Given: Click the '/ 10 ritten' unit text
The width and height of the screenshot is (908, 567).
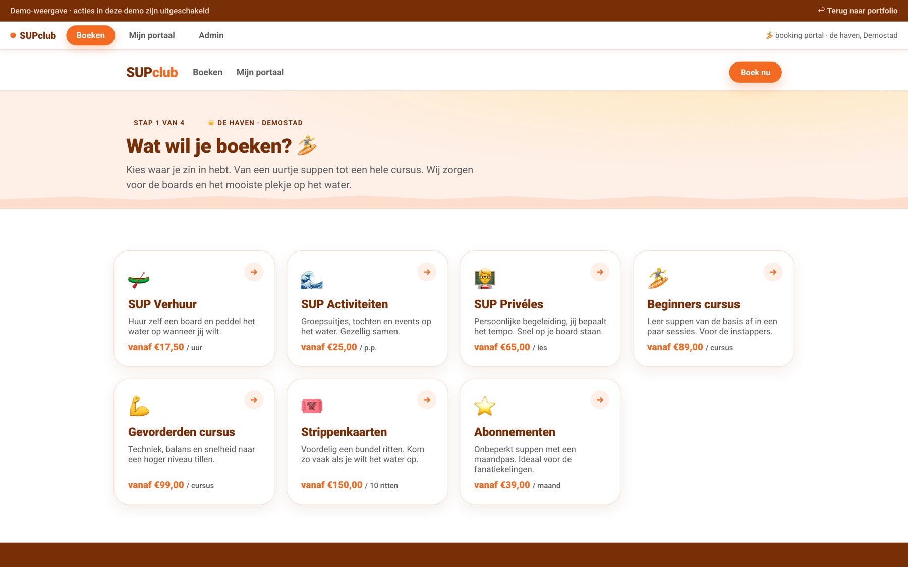Looking at the screenshot, I should pos(381,486).
